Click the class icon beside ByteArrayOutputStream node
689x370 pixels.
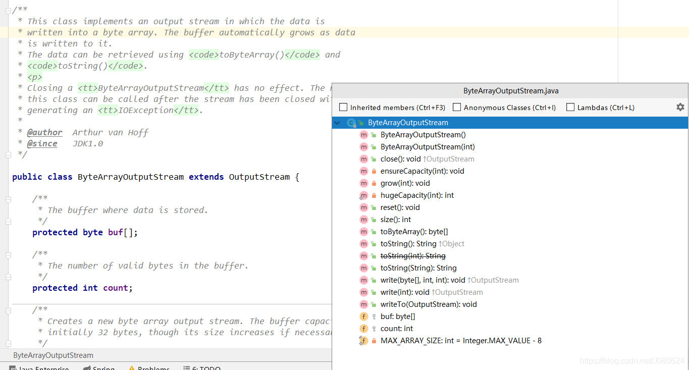(352, 123)
